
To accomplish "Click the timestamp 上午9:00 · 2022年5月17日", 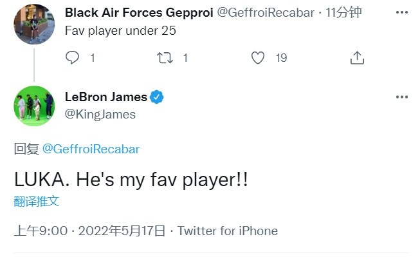I will tap(90, 231).
